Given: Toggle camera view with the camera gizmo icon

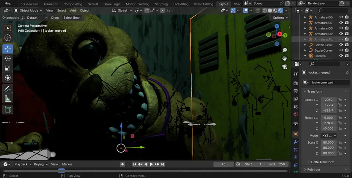Looking at the screenshot, I should click(x=284, y=67).
